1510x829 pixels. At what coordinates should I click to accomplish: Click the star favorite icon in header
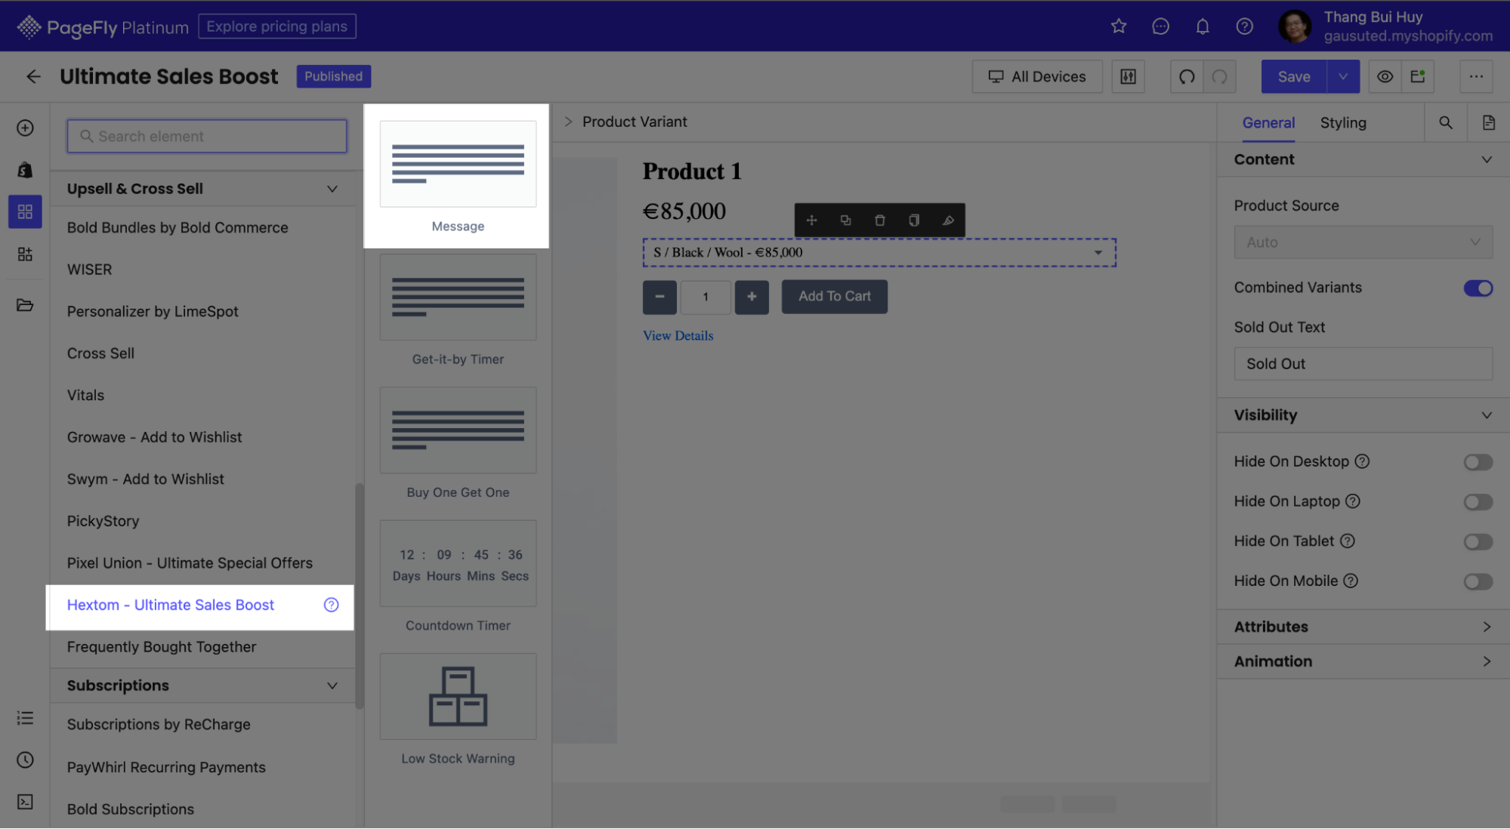(1119, 26)
